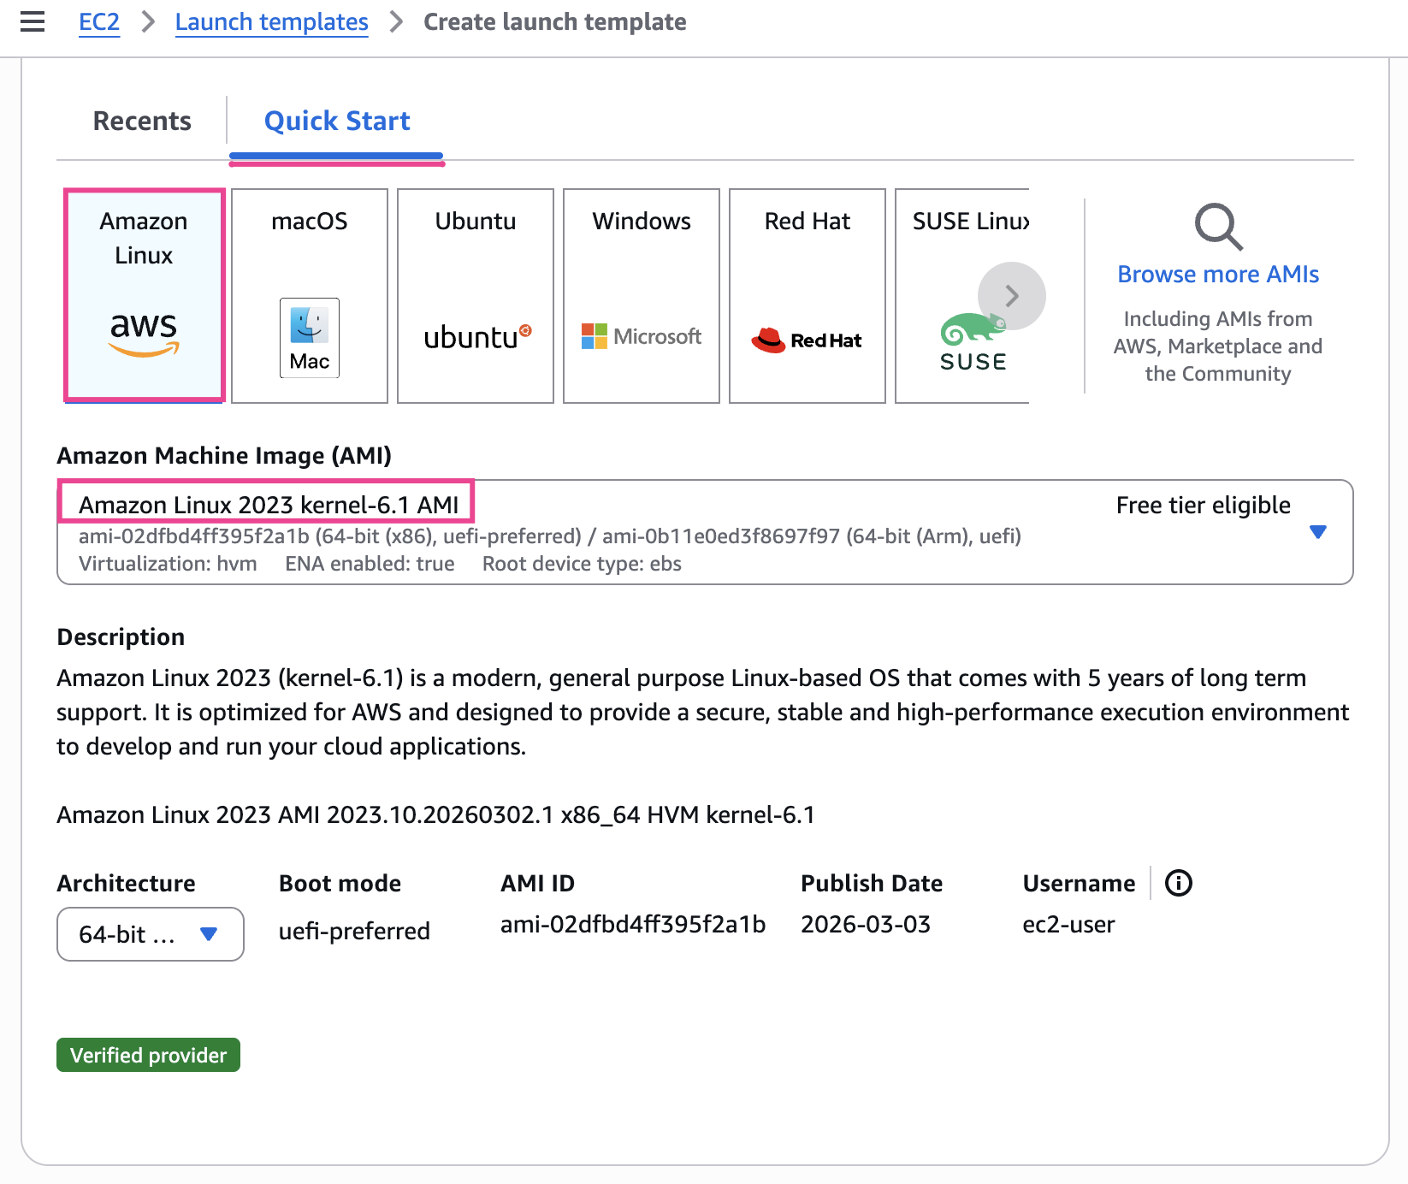The height and width of the screenshot is (1184, 1408).
Task: Expand the Amazon Machine Image dropdown arrow
Action: [x=1317, y=532]
